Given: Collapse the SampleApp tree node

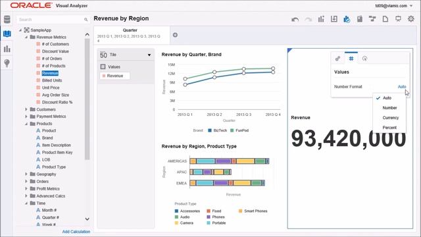Looking at the screenshot, I should pos(20,30).
